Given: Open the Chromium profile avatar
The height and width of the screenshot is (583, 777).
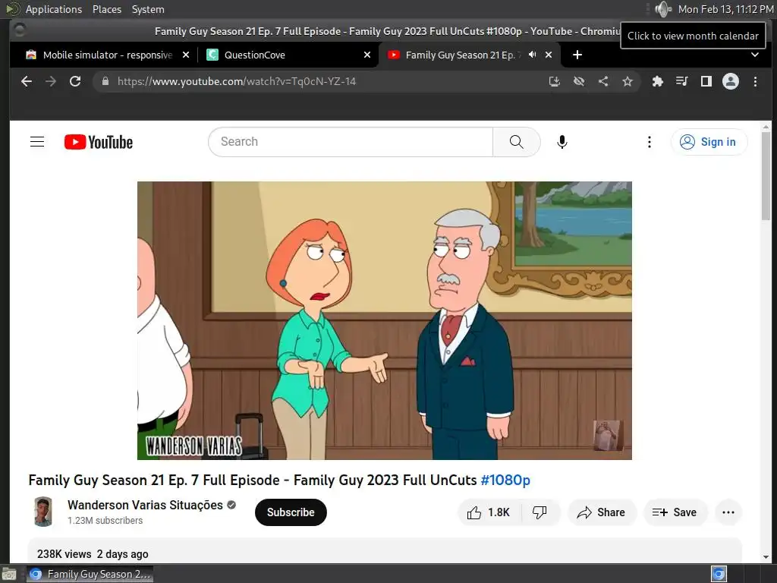Looking at the screenshot, I should pyautogui.click(x=731, y=81).
